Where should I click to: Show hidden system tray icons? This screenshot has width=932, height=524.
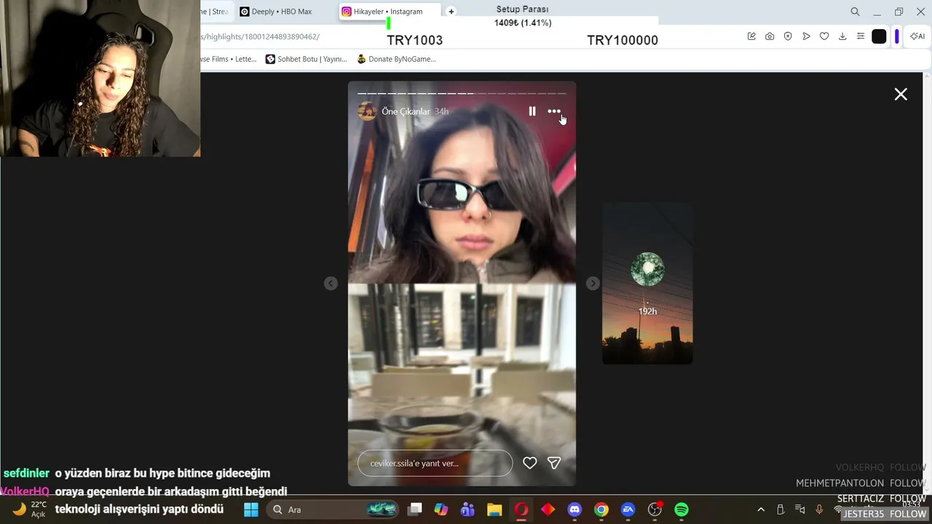[761, 509]
